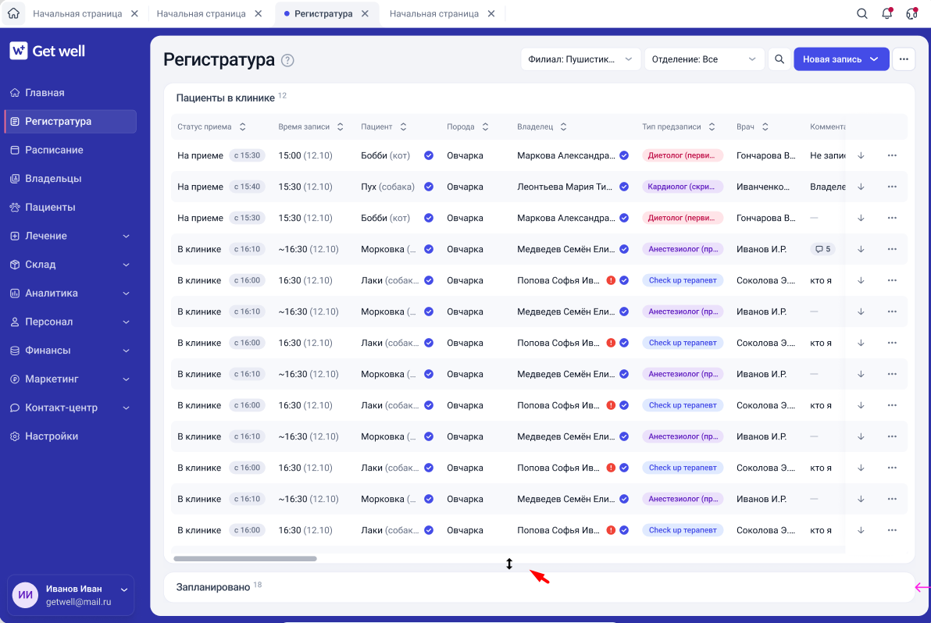Screen dimensions: 931x623
Task: Click the Новая запись button
Action: point(840,59)
